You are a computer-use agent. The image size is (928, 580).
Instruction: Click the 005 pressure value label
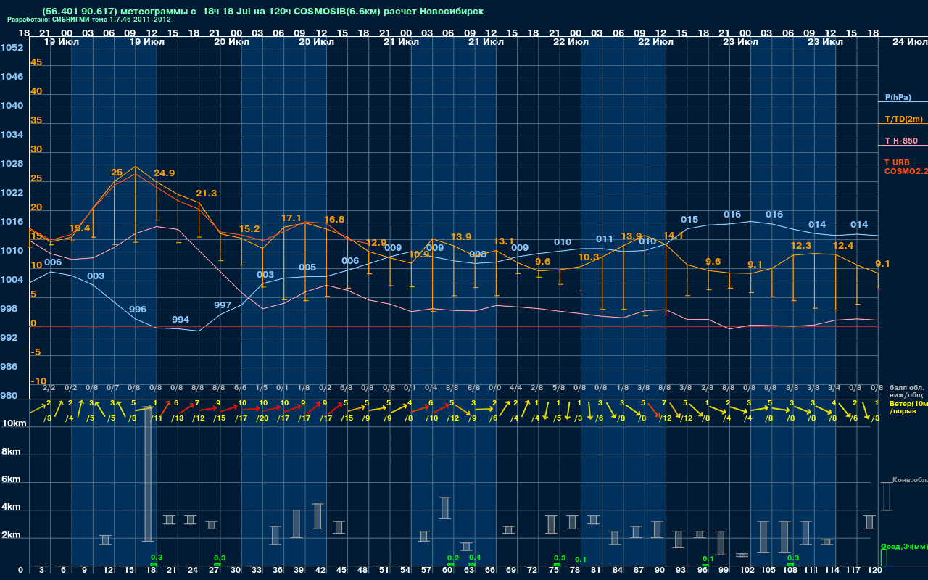(307, 268)
